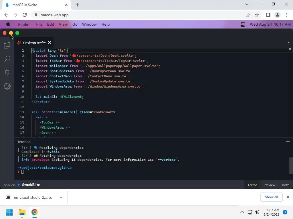This screenshot has width=293, height=219.
Task: Click the HTMLElement type in code
Action: [x=71, y=97]
